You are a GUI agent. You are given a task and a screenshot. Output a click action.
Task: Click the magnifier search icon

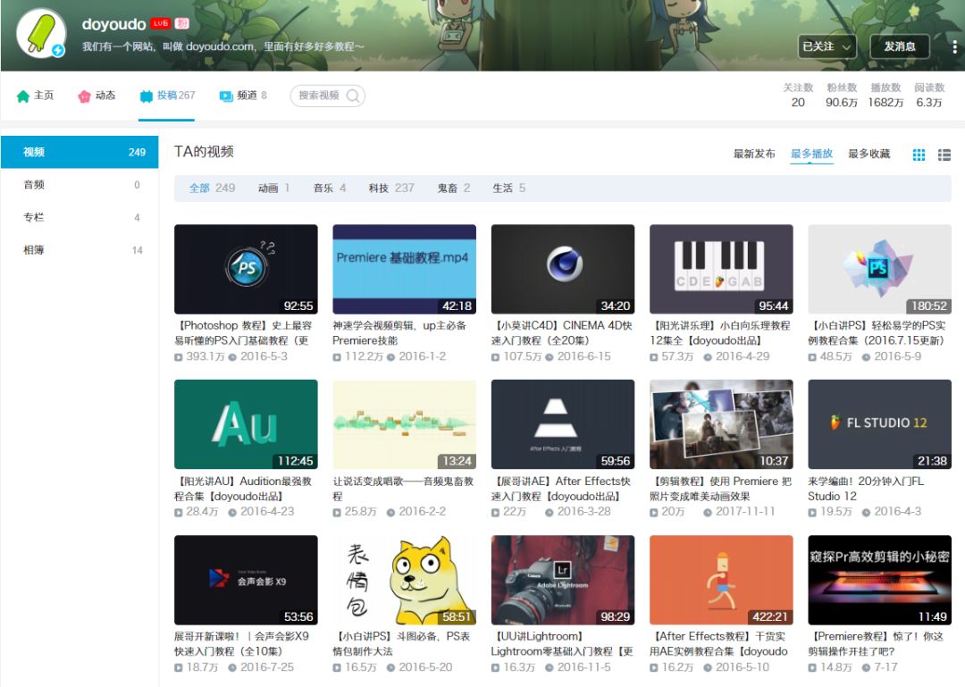(353, 96)
